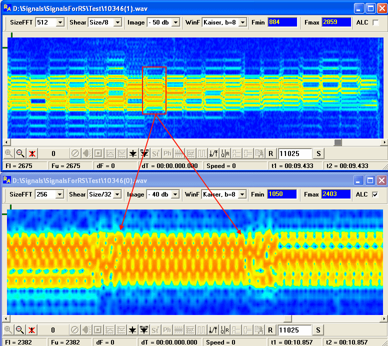Click the red X icon in top toolbar
Viewport: 388px width, 346px height.
(x=32, y=153)
